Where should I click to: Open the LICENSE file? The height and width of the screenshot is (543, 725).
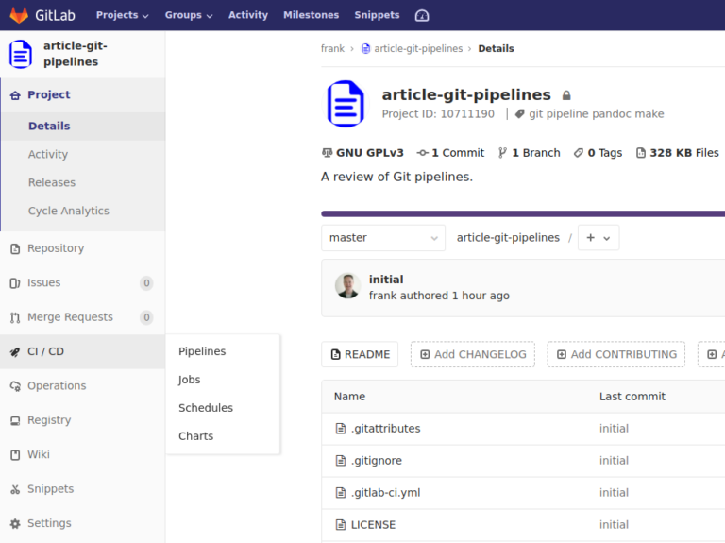pos(373,525)
